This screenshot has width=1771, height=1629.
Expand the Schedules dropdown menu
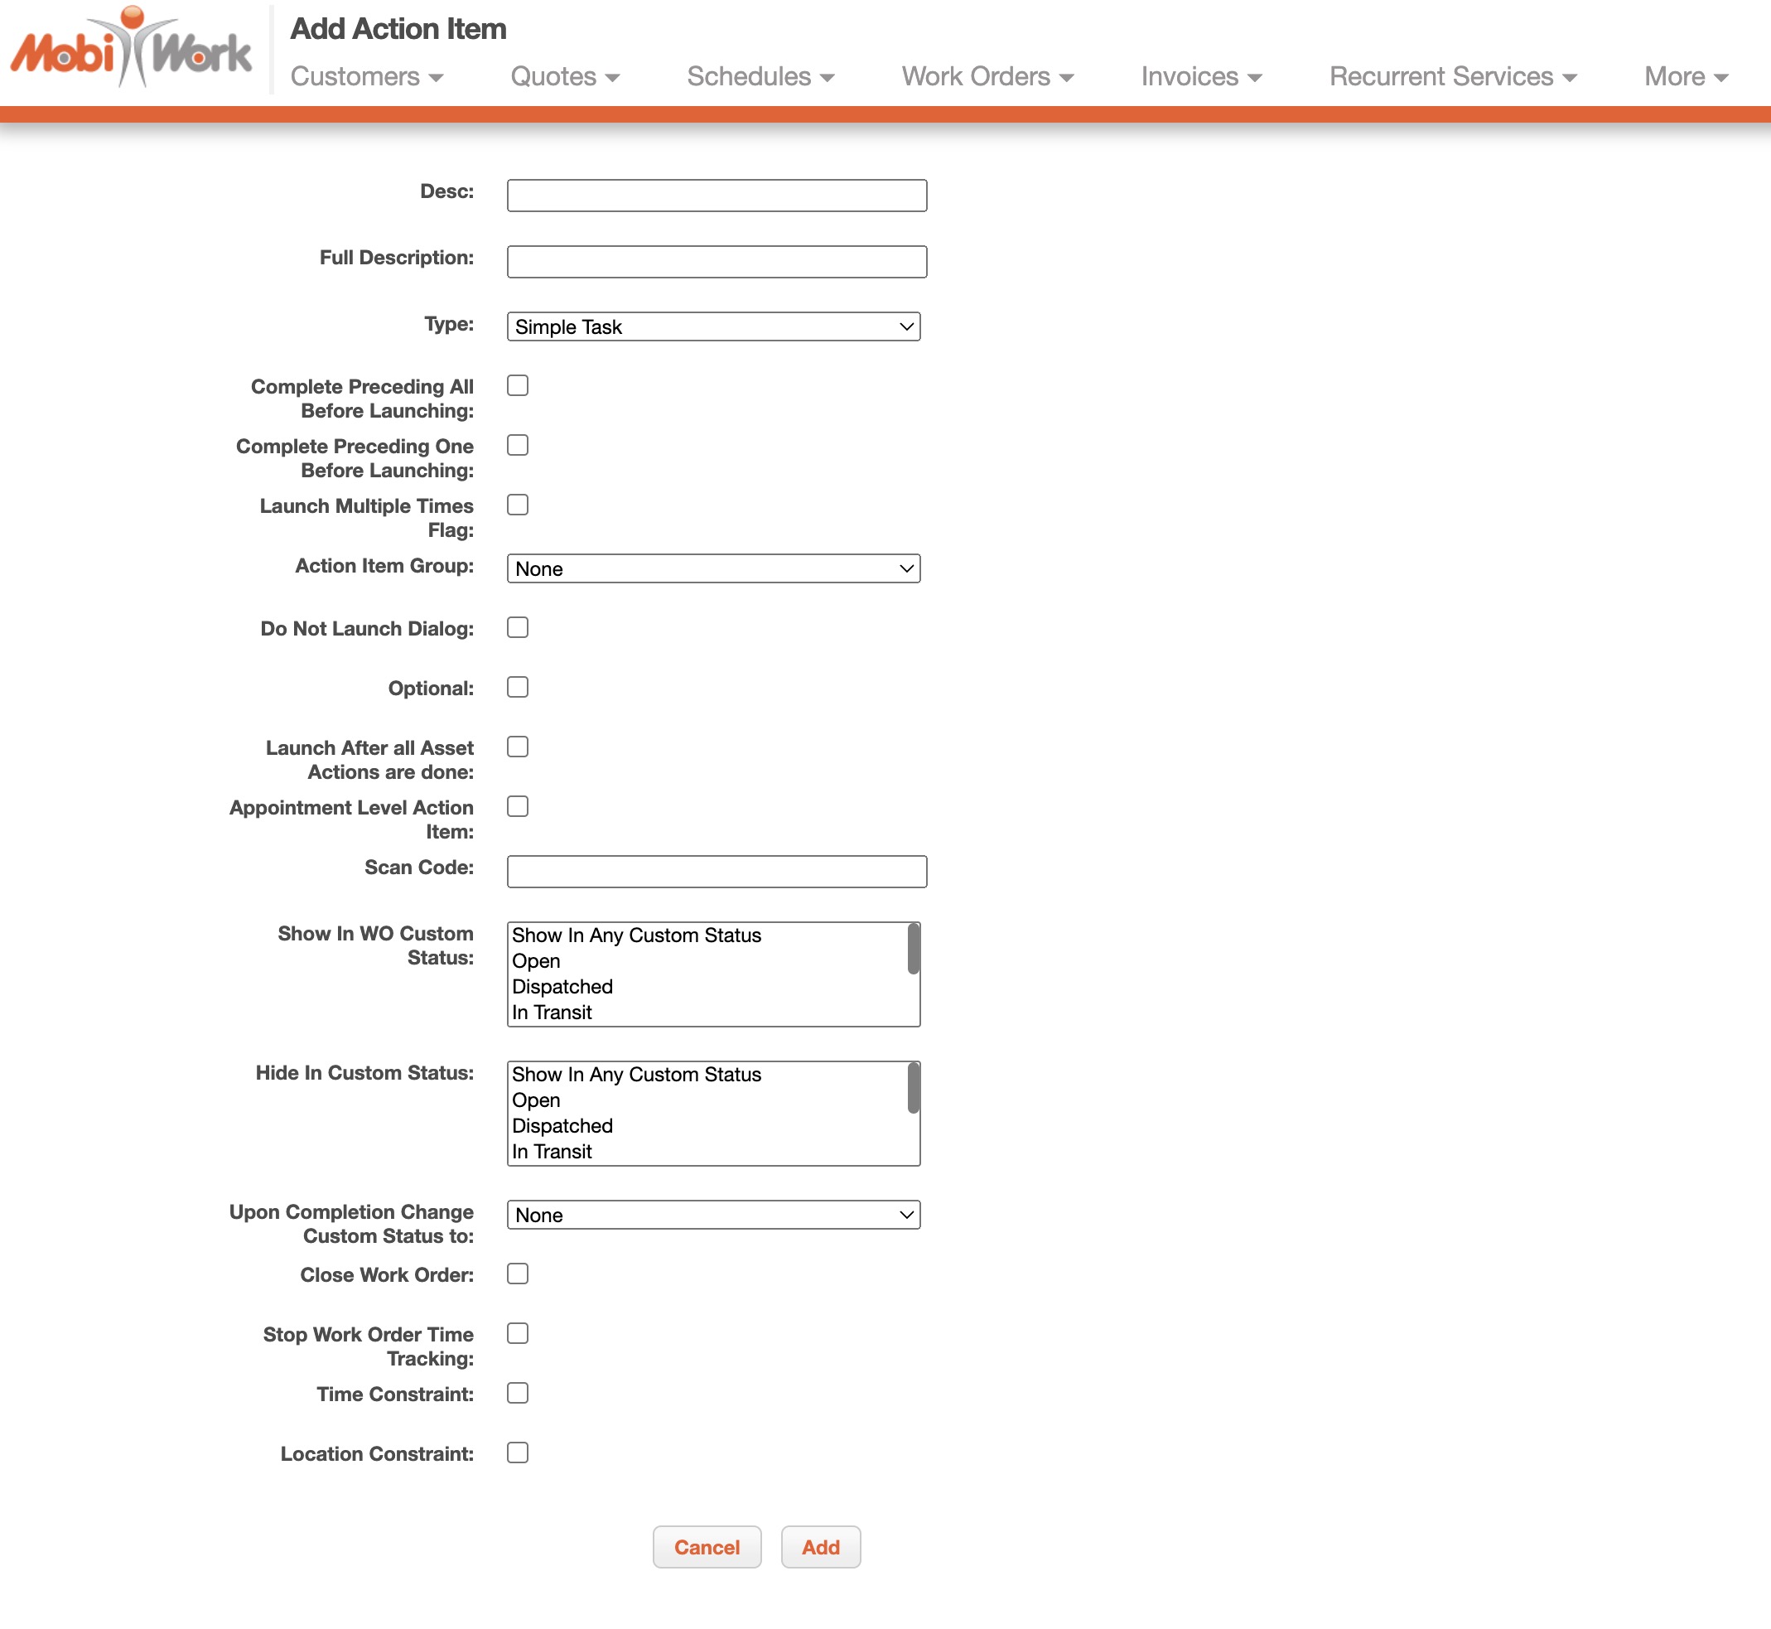tap(760, 77)
